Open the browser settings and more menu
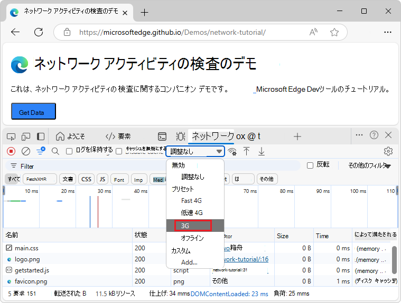The width and height of the screenshot is (401, 303). tap(388, 32)
